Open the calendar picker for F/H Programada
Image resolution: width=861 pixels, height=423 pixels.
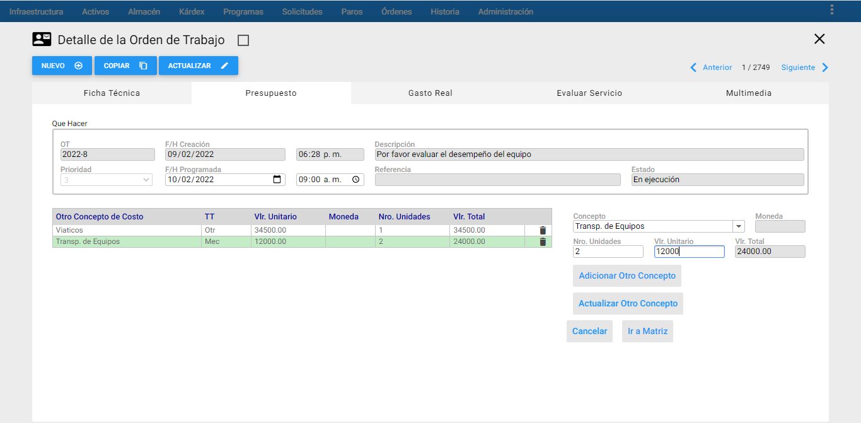click(x=277, y=180)
